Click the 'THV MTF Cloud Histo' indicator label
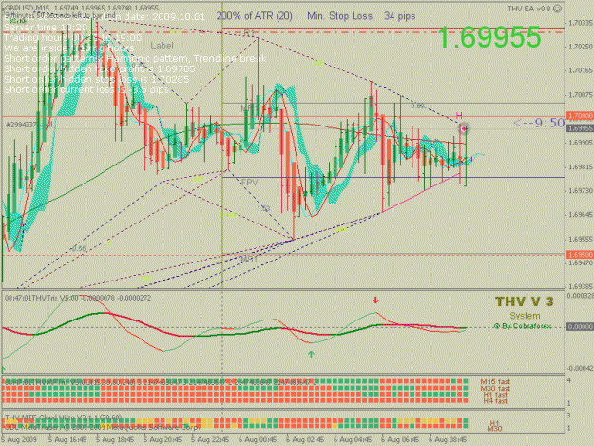Screen dimensions: 594x446 pos(63,417)
